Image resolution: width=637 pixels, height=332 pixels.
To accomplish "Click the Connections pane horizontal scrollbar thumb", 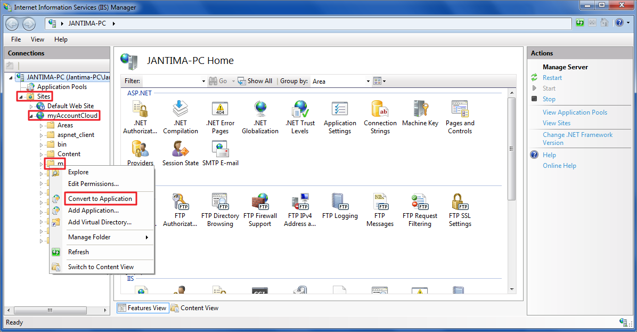I will tap(51, 310).
